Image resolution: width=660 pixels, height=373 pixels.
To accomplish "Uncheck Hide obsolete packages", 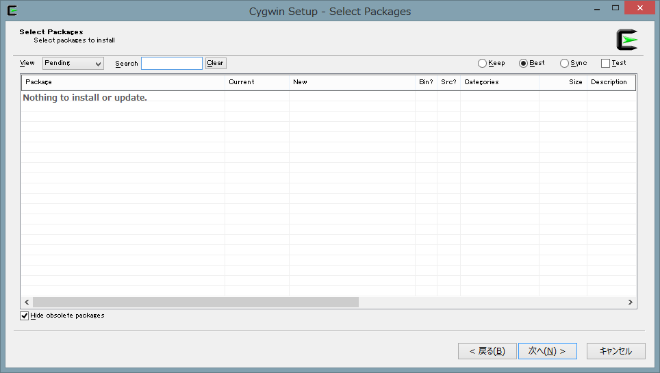I will (25, 316).
